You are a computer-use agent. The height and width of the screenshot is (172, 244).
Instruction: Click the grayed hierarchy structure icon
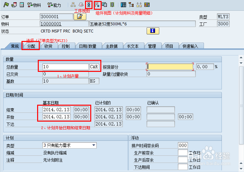73,5
